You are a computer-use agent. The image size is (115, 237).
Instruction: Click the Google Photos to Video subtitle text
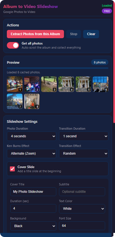pyautogui.click(x=19, y=12)
